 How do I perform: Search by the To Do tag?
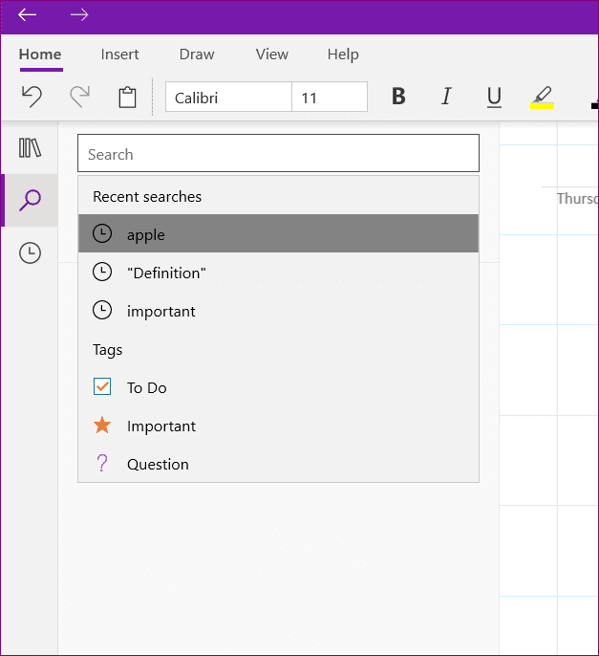pyautogui.click(x=278, y=387)
